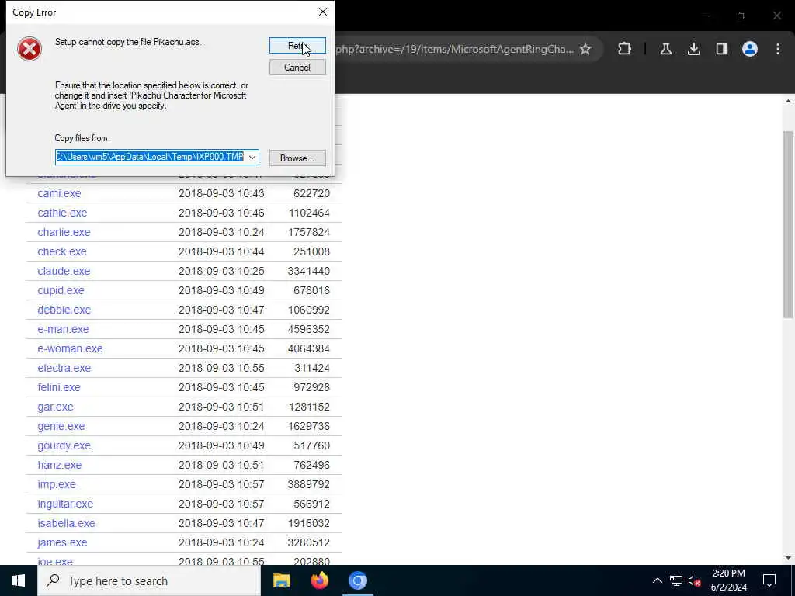The height and width of the screenshot is (596, 795).
Task: Open the claude.exe link
Action: (64, 271)
